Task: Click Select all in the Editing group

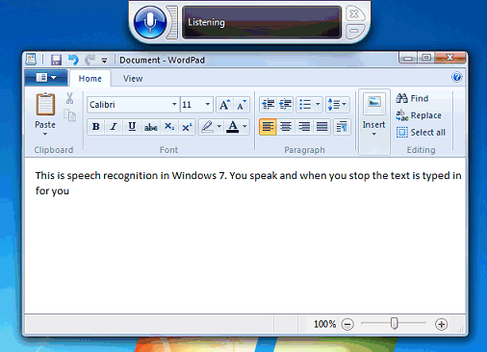Action: (421, 132)
